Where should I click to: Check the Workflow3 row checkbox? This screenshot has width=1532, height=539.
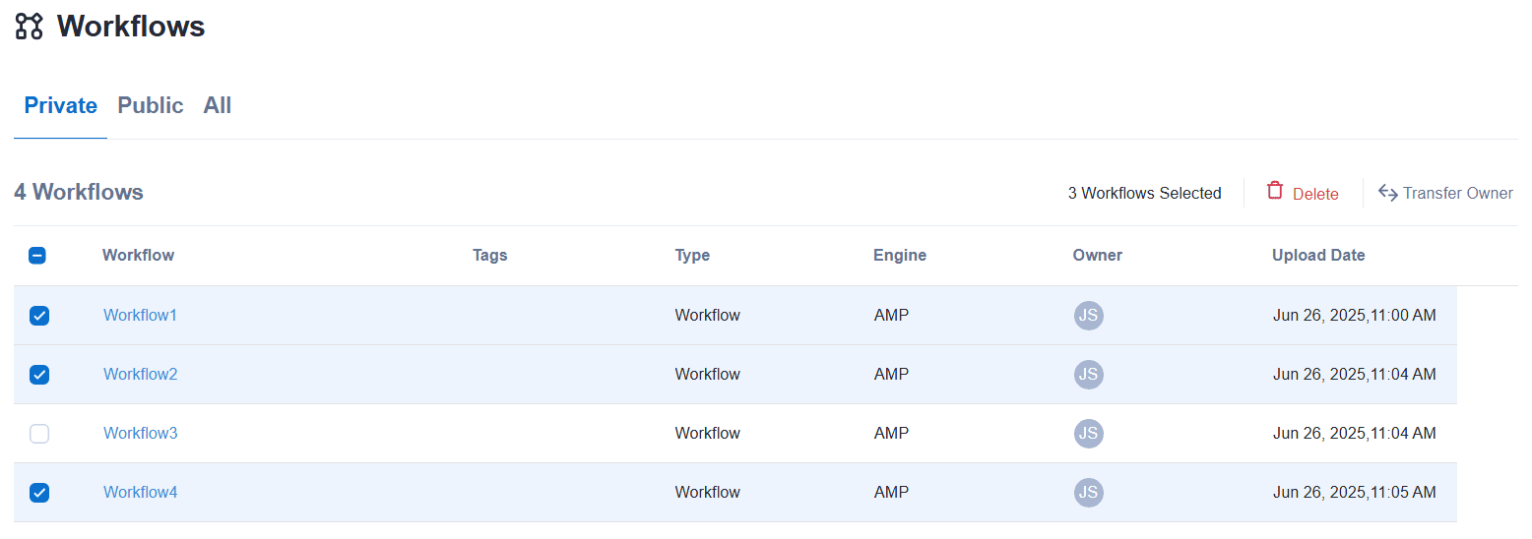click(x=39, y=434)
